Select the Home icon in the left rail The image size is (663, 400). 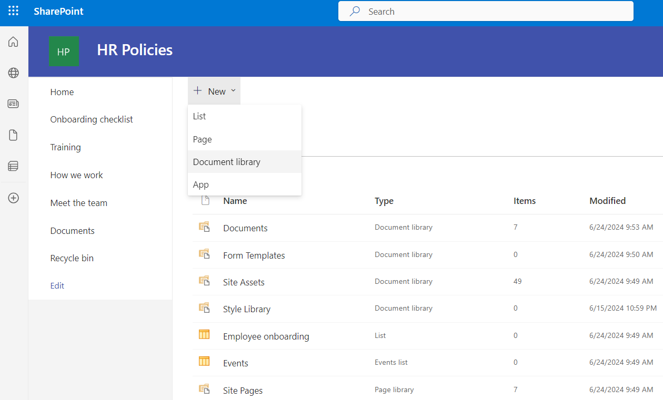[x=13, y=41]
